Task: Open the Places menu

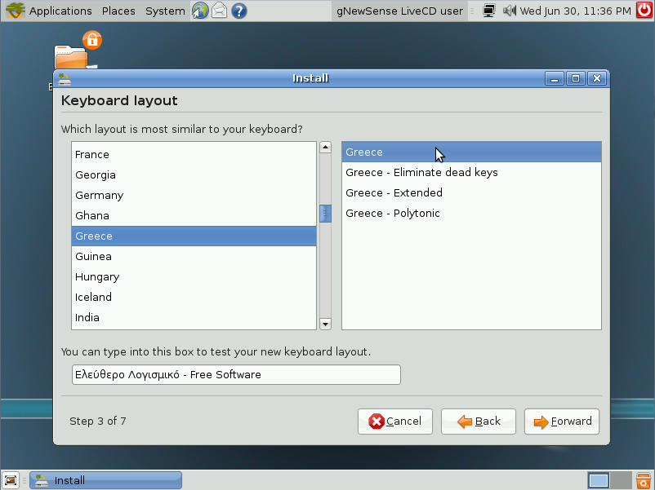Action: (x=118, y=11)
